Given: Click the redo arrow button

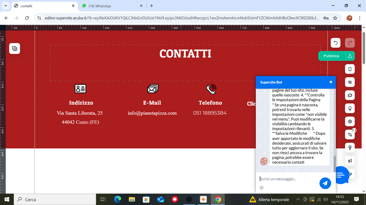Looking at the screenshot, I should [350, 43].
